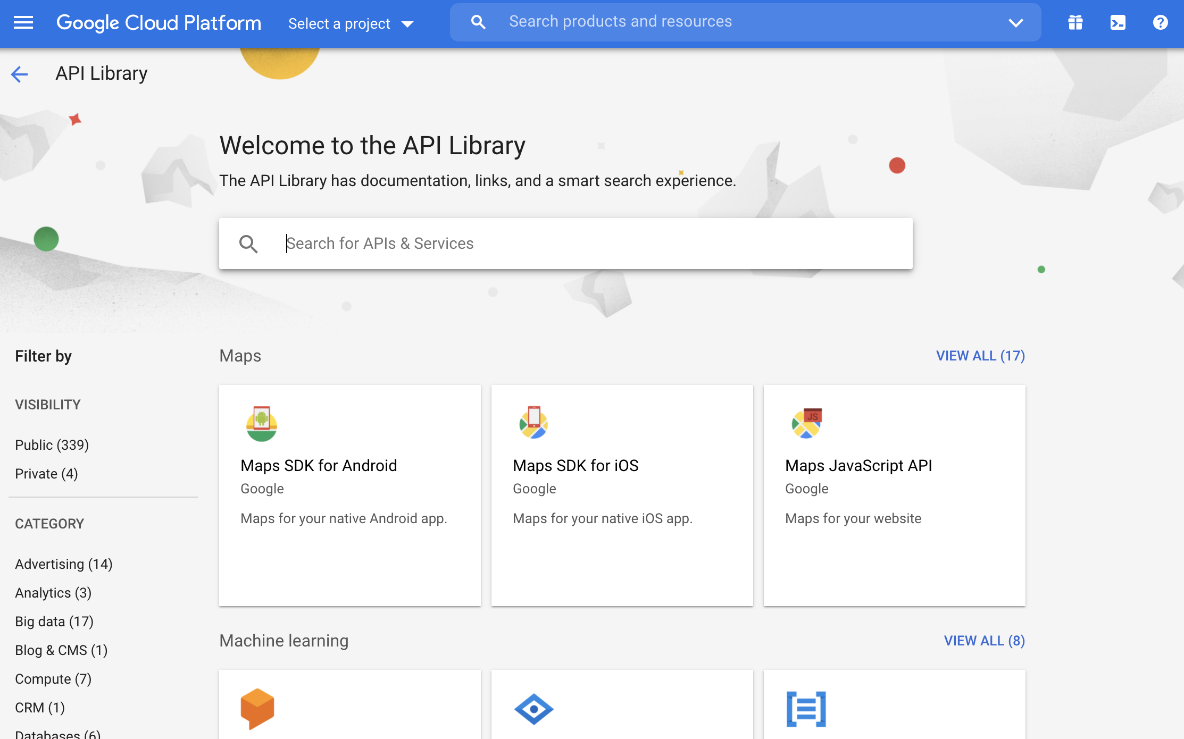
Task: View all 17 Maps APIs
Action: point(980,356)
